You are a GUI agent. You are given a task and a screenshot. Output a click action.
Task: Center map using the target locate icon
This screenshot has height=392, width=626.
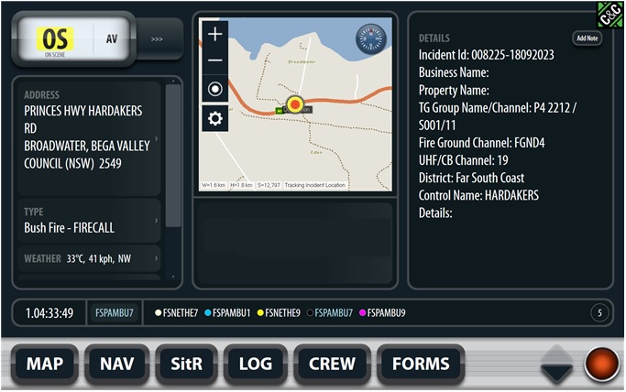tap(214, 89)
